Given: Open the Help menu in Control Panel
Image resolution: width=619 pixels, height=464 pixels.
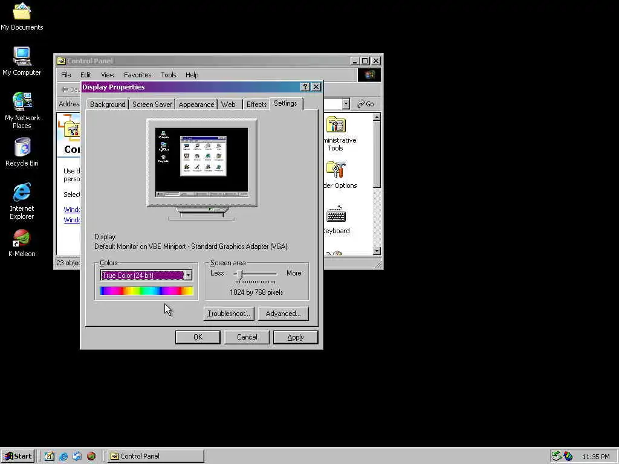Looking at the screenshot, I should pyautogui.click(x=192, y=75).
